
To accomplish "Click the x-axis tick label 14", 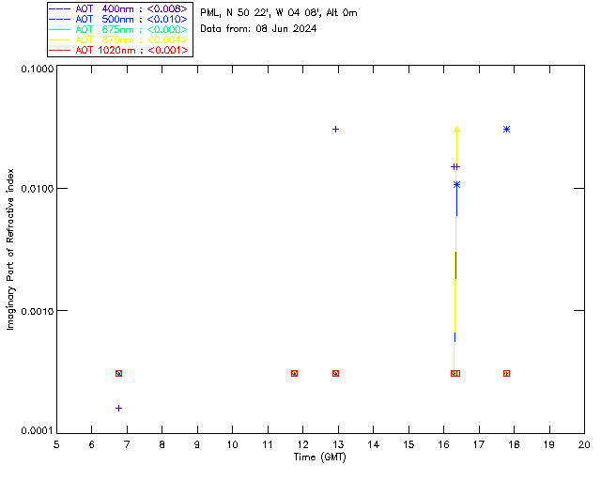I will [x=374, y=444].
